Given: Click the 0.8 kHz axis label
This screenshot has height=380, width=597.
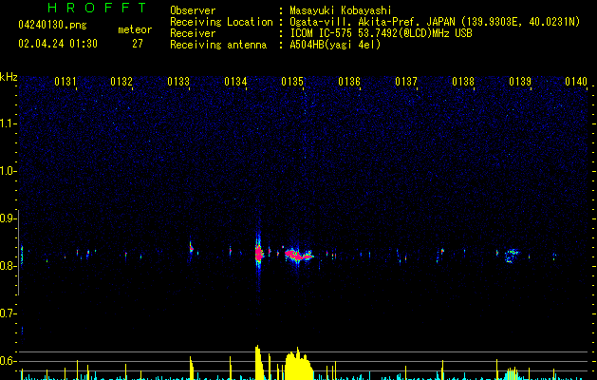Looking at the screenshot, I should click(8, 266).
